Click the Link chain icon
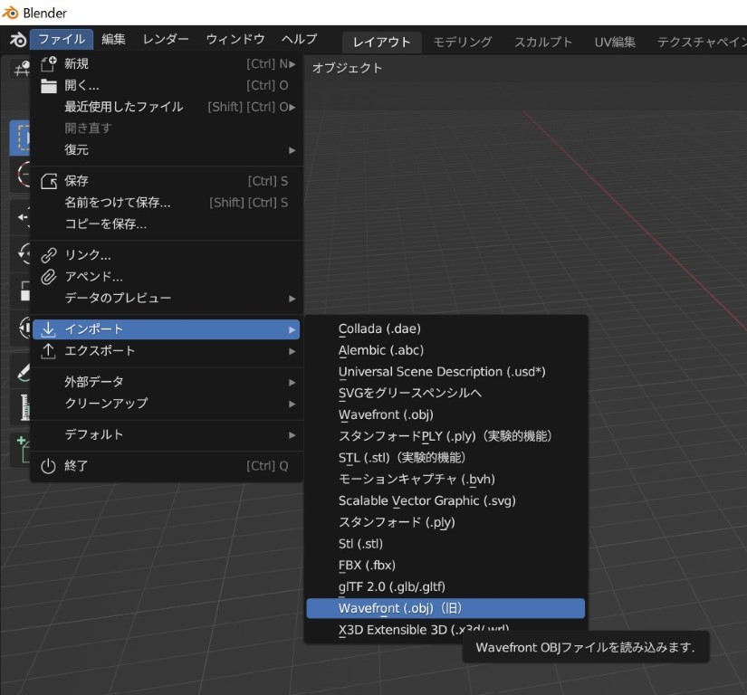The height and width of the screenshot is (695, 747). [49, 255]
